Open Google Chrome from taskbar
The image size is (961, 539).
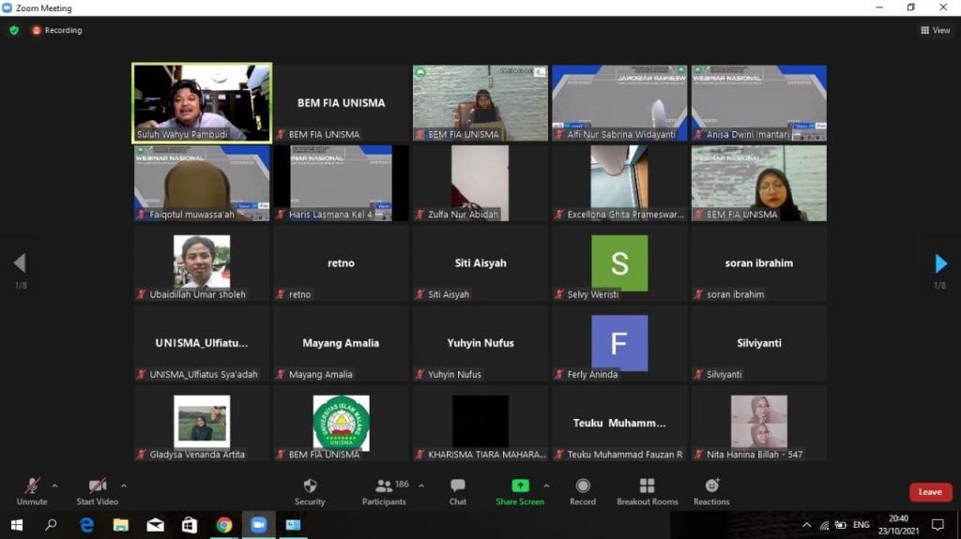(x=224, y=525)
